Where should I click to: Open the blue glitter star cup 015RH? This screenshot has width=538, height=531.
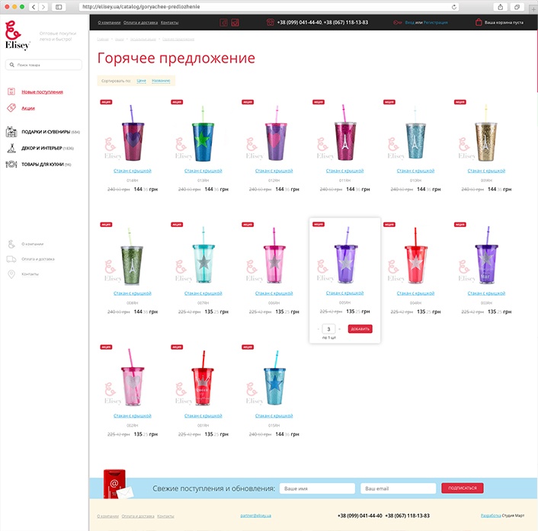(275, 378)
